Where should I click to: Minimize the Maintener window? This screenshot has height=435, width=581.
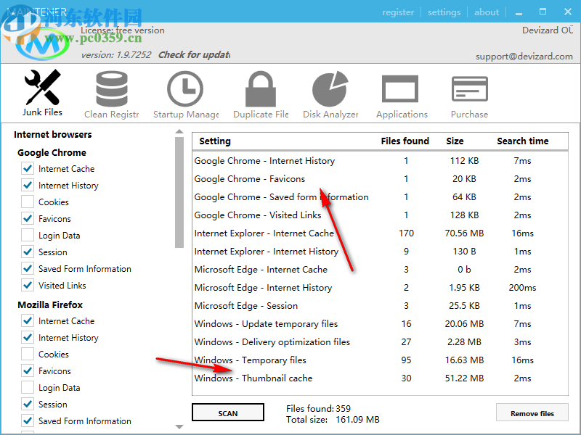click(519, 12)
